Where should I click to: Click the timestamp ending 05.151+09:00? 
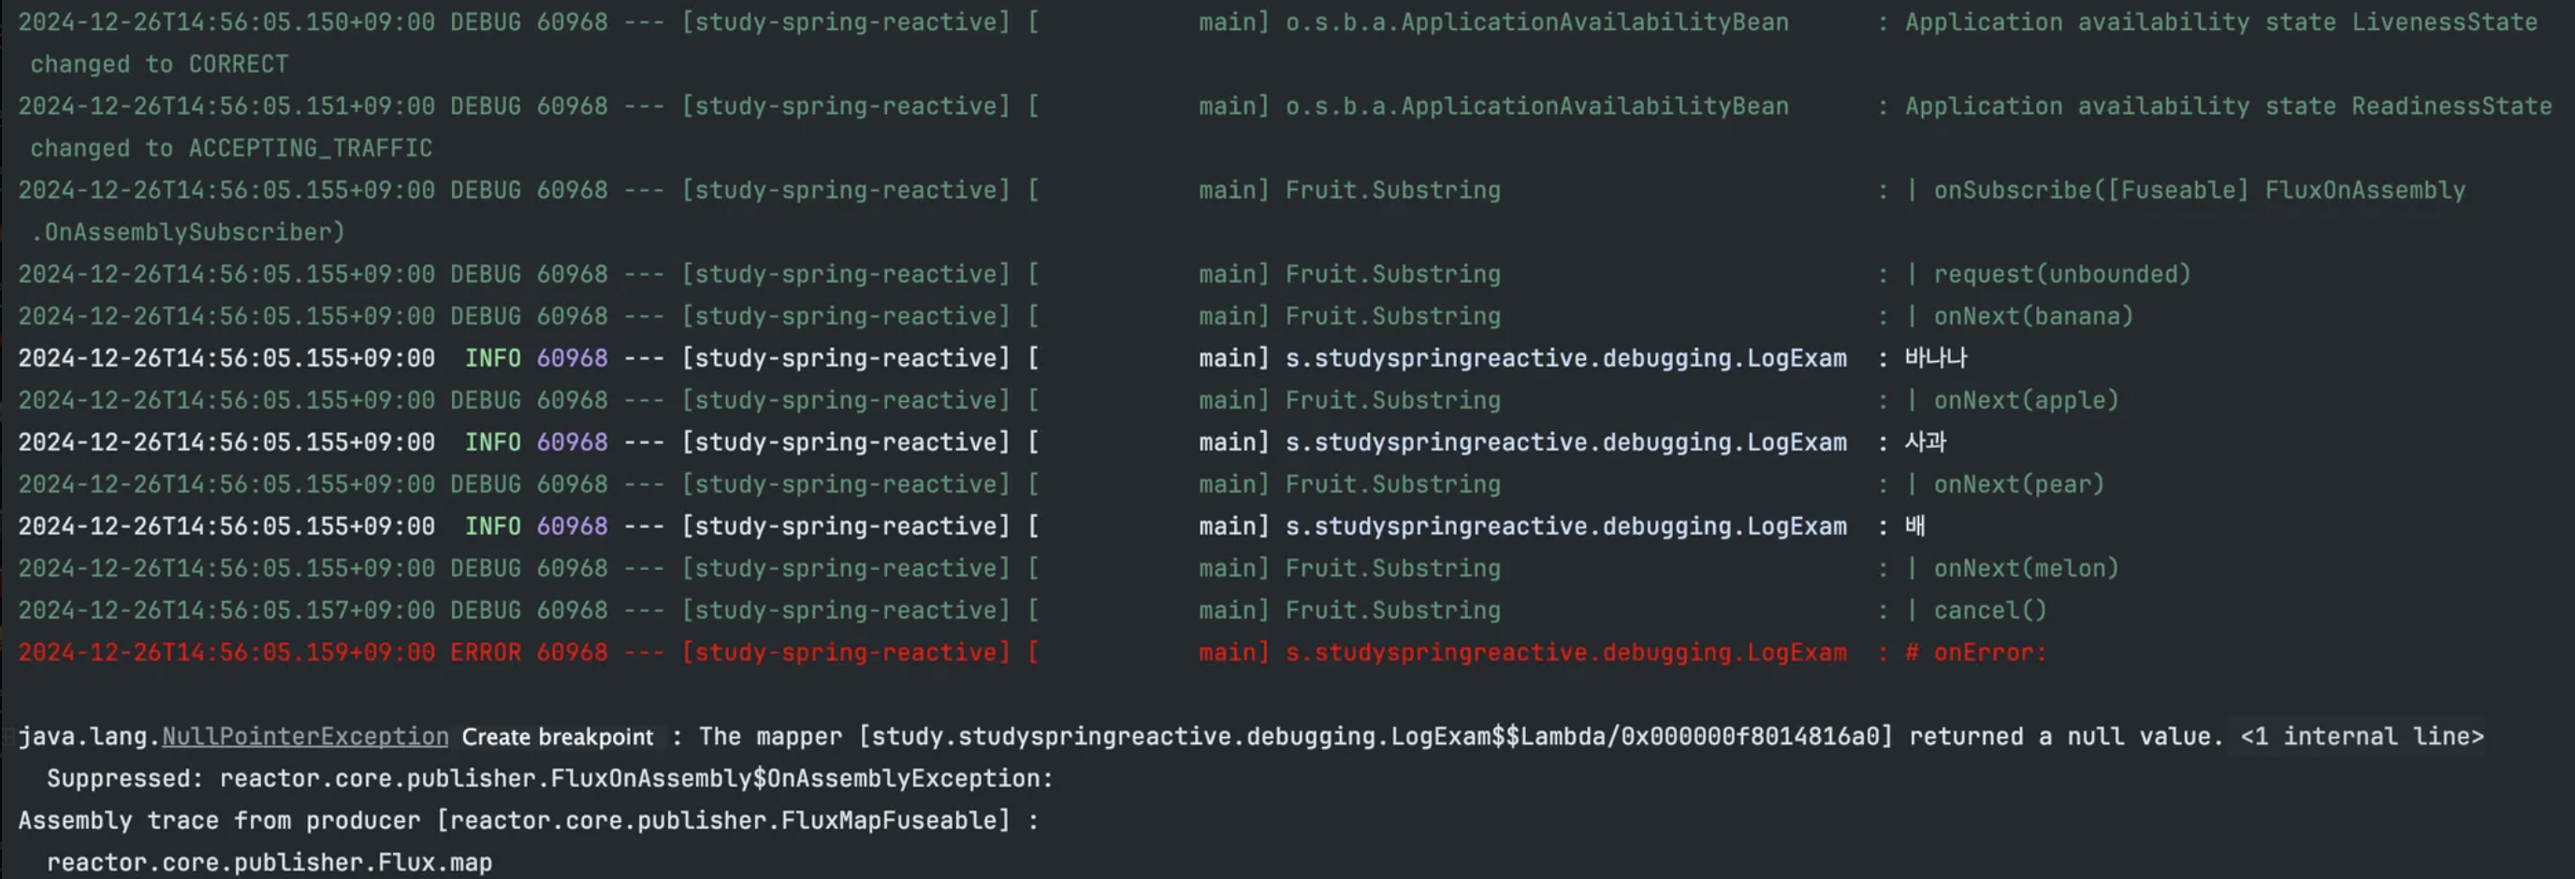227,106
